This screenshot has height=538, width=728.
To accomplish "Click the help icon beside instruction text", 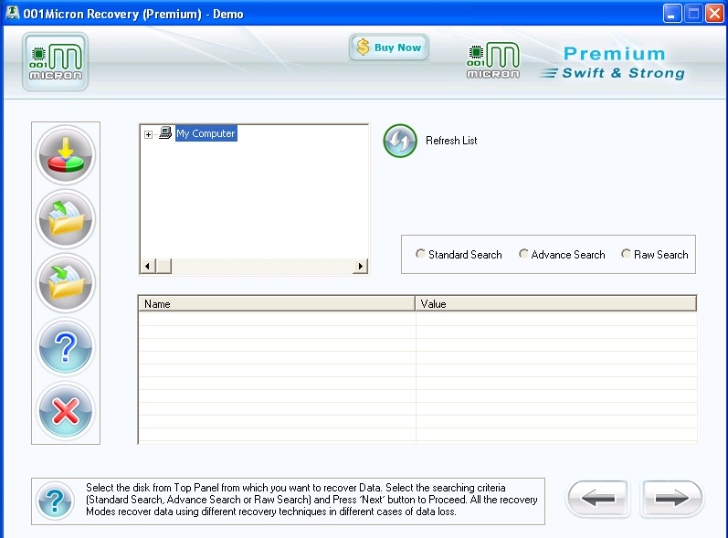I will 55,501.
